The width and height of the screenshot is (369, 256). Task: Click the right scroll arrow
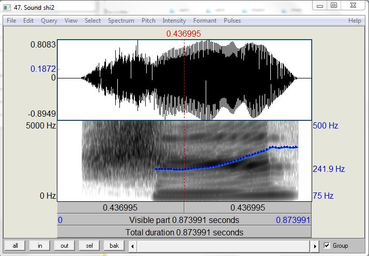coord(315,246)
